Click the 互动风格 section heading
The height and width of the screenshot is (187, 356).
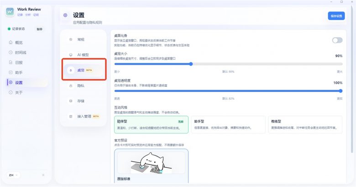(x=121, y=107)
